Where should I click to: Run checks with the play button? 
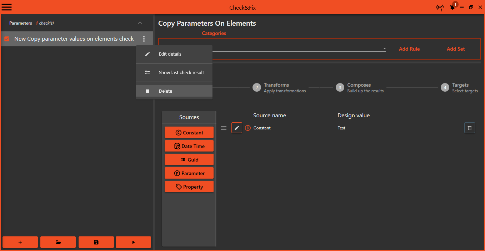(x=133, y=242)
